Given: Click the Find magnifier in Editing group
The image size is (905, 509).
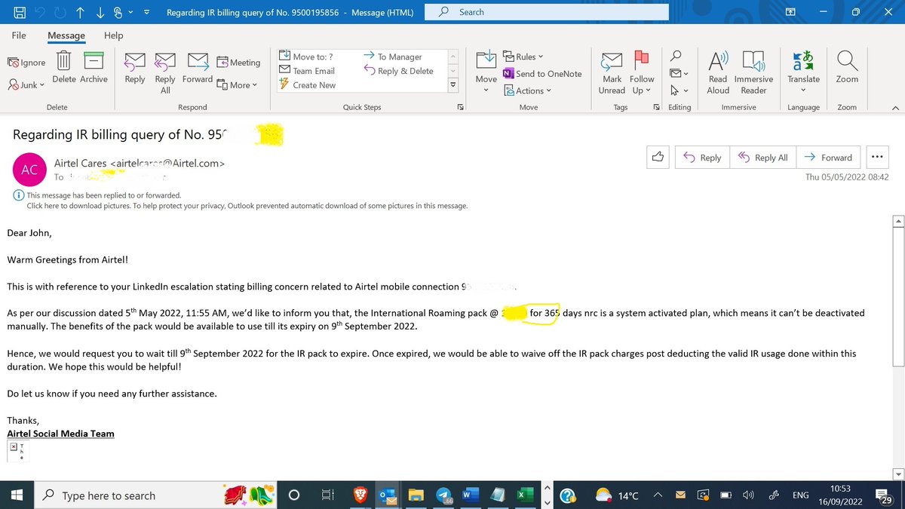Looking at the screenshot, I should point(676,56).
